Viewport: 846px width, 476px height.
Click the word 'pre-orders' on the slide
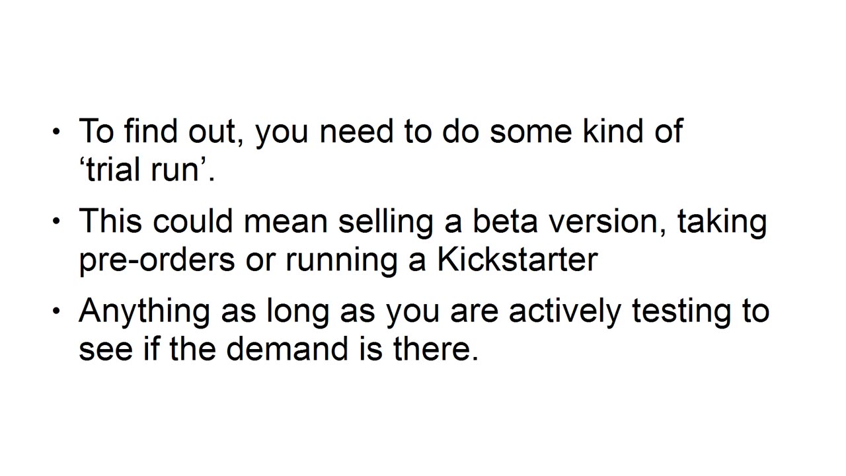[x=157, y=260]
